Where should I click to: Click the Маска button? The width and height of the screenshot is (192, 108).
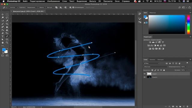coord(42,7)
